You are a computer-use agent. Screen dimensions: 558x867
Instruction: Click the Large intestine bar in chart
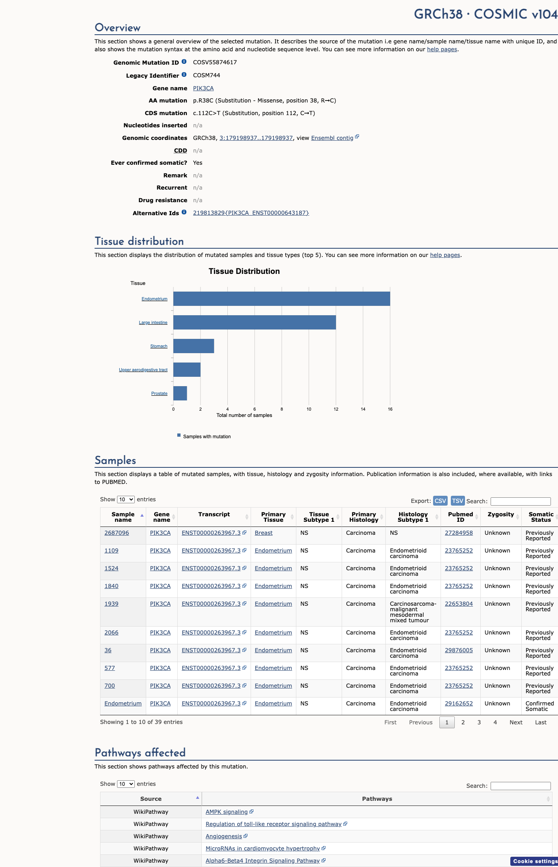pos(255,322)
